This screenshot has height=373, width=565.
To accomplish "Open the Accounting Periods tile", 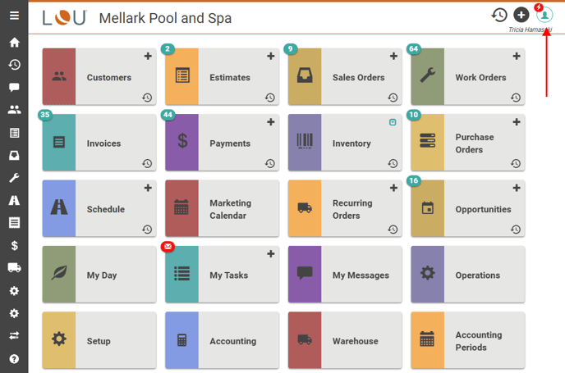I will [x=468, y=341].
